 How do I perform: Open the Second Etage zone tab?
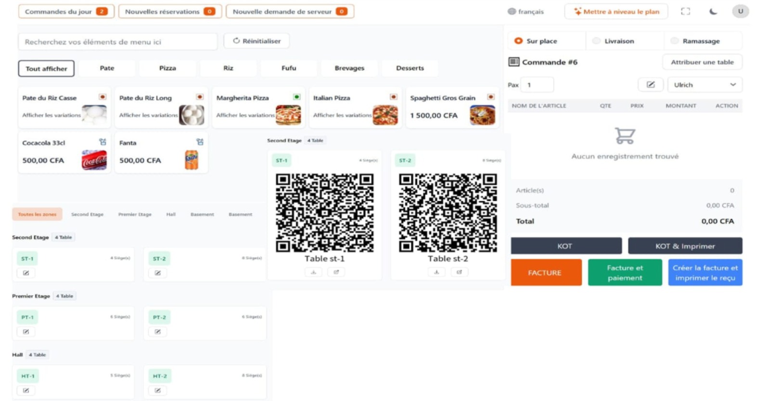[87, 214]
